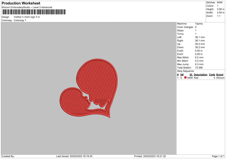
Task: Click the Colorway 1 label
Action: 20,20
